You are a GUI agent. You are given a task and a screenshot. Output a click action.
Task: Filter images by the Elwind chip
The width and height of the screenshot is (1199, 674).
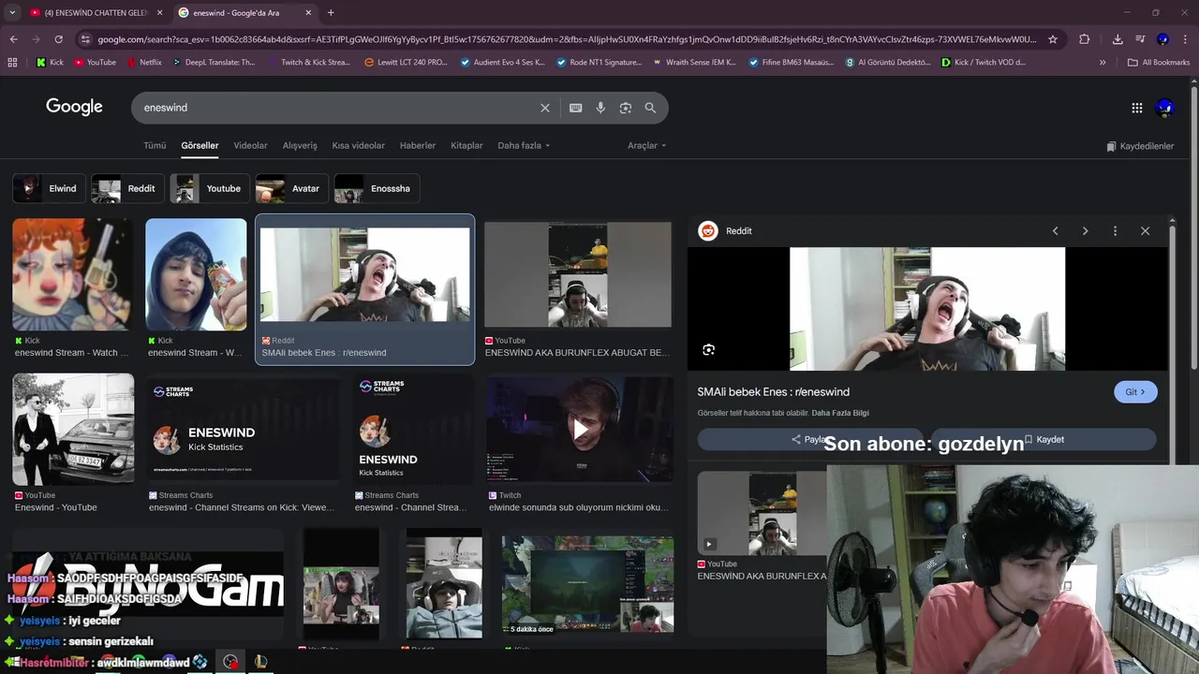(48, 188)
